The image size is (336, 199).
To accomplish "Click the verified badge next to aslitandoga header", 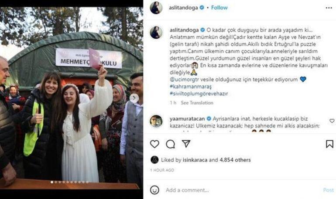I will point(202,7).
